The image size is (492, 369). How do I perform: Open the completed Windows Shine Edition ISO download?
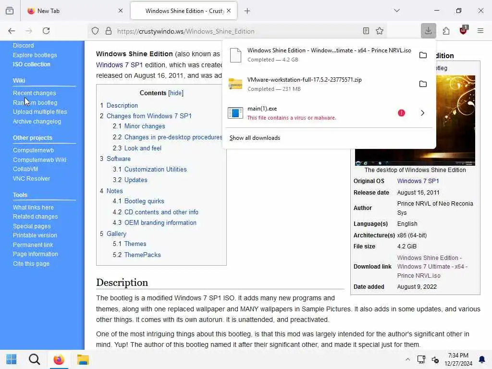pos(320,55)
